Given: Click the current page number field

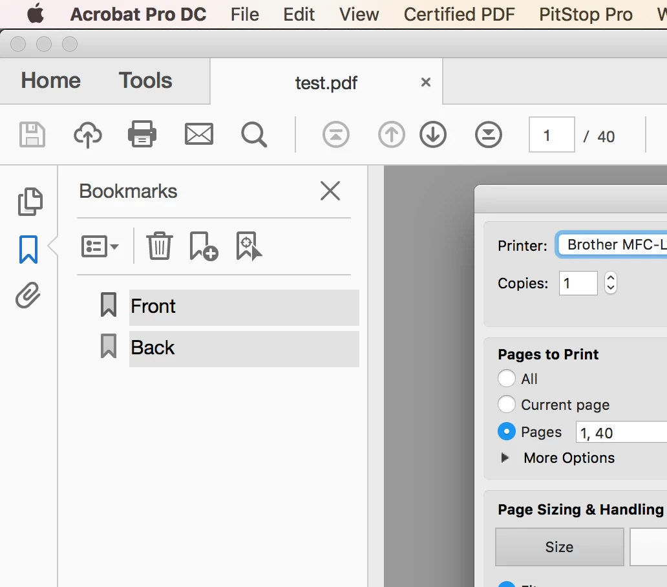Looking at the screenshot, I should pos(552,134).
